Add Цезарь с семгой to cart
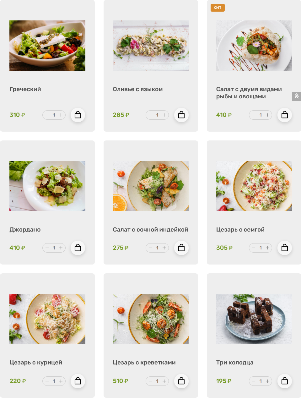The height and width of the screenshot is (399, 301). 285,248
